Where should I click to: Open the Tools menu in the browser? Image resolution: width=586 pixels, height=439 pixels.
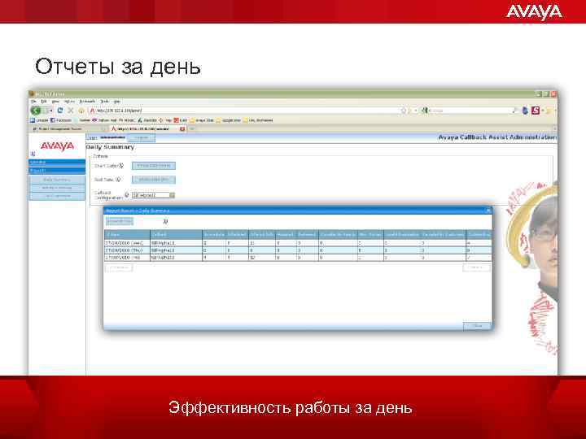105,101
